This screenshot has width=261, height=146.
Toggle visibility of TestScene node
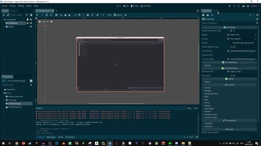click(31, 19)
